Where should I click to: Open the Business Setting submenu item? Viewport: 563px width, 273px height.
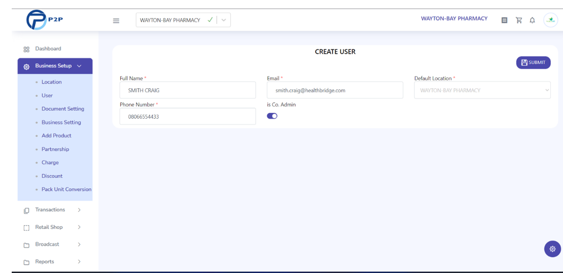(61, 122)
